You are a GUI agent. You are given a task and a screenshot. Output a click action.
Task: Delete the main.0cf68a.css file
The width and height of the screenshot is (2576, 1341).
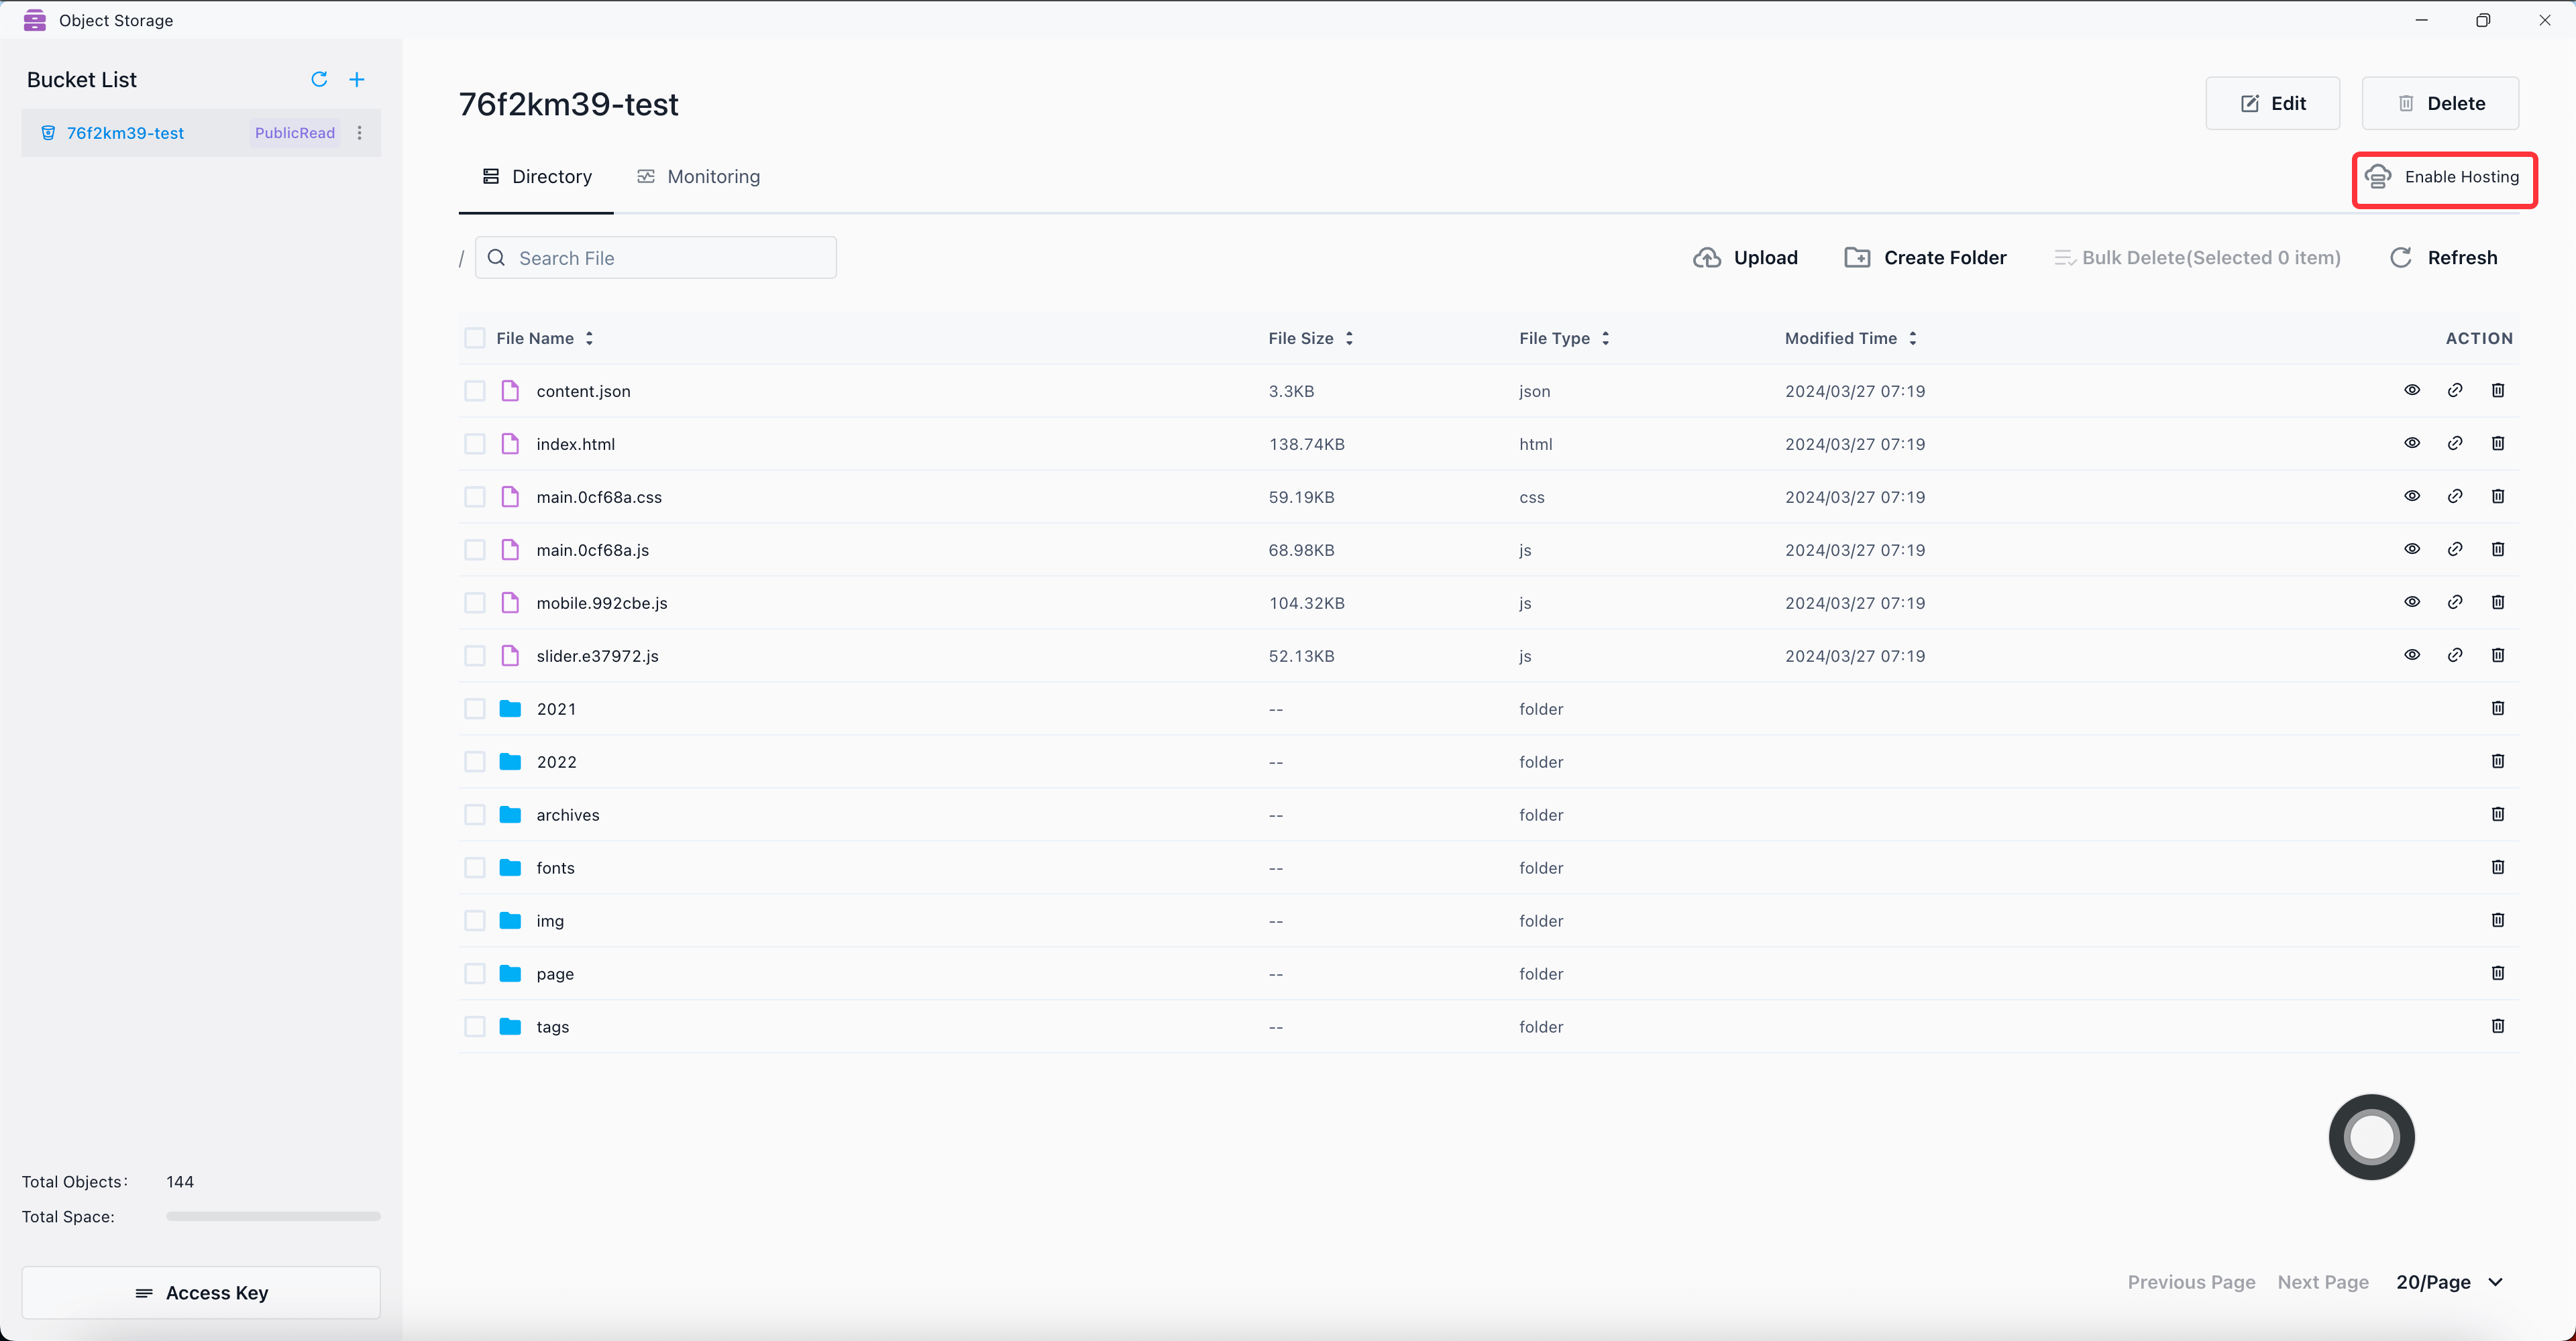pos(2498,497)
